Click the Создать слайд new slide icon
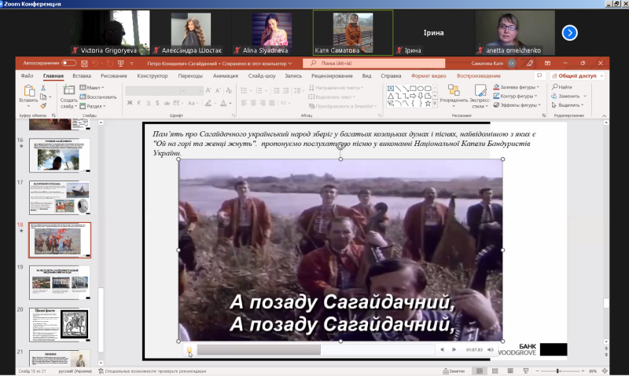The width and height of the screenshot is (629, 376). click(69, 93)
